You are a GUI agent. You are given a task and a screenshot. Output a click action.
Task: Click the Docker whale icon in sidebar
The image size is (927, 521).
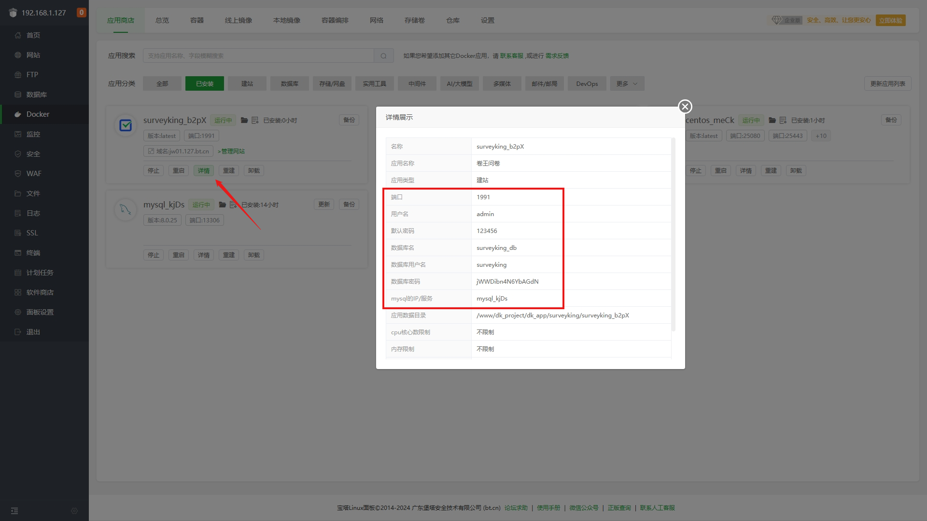[x=18, y=114]
